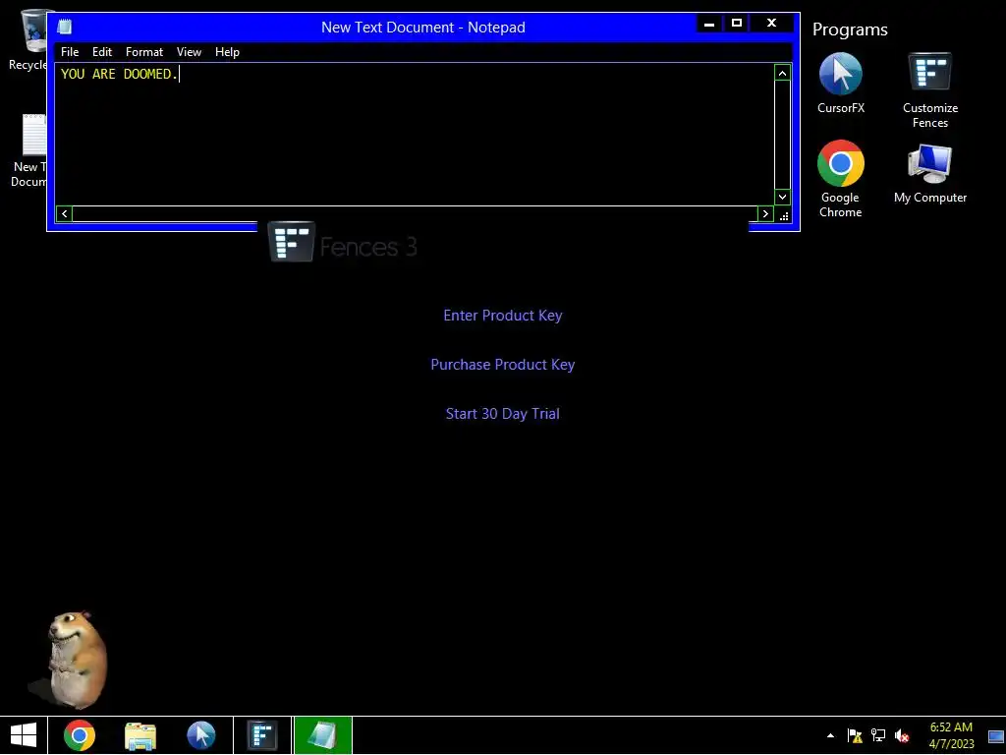Open the My Computer icon
Viewport: 1006px width, 755px height.
(x=929, y=173)
